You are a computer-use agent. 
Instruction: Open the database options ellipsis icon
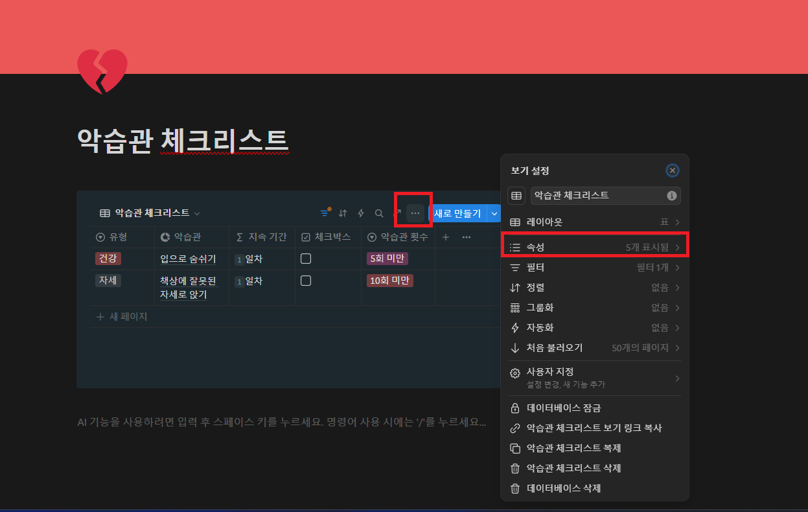tap(414, 213)
